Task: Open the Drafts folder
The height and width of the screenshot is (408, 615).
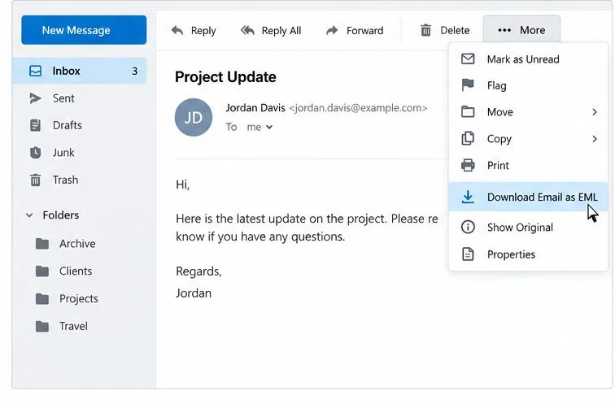Action: 80,125
